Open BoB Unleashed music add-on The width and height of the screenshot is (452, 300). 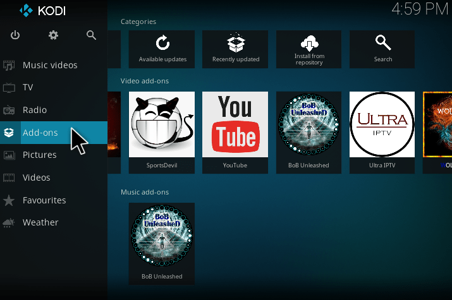point(162,244)
